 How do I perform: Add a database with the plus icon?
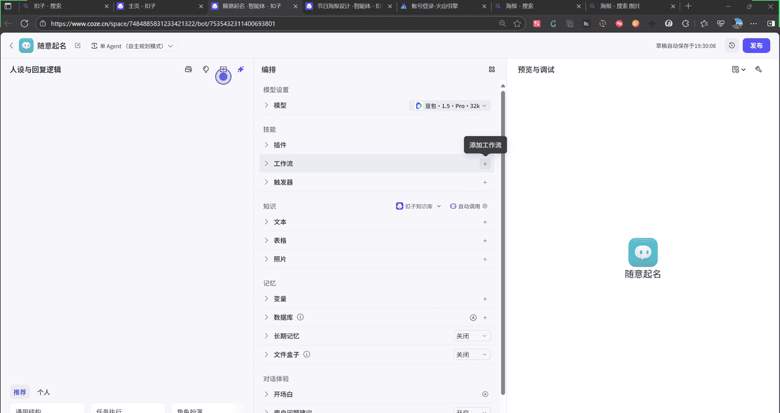coord(485,318)
